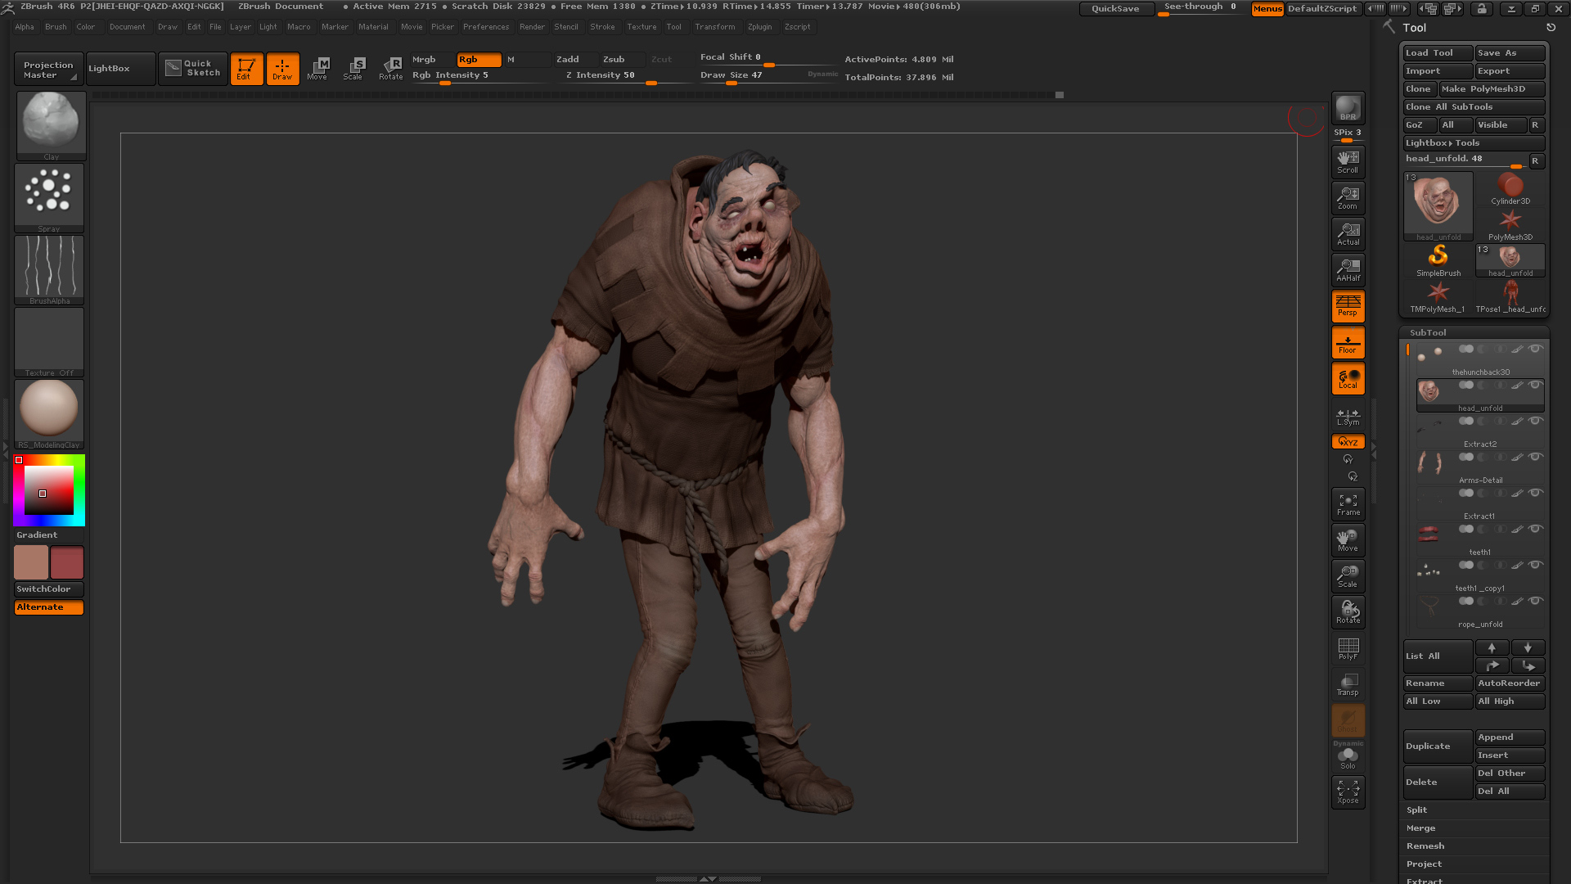The image size is (1571, 884).
Task: Adjust the Z Intensity slider
Action: tap(625, 75)
